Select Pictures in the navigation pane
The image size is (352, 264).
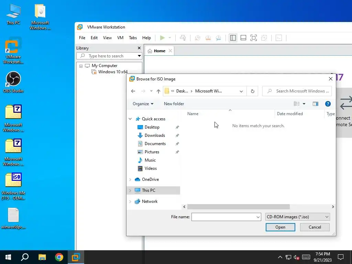[x=152, y=152]
